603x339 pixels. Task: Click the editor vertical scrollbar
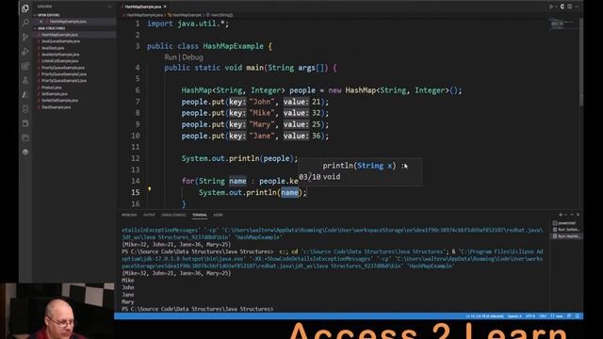581,61
